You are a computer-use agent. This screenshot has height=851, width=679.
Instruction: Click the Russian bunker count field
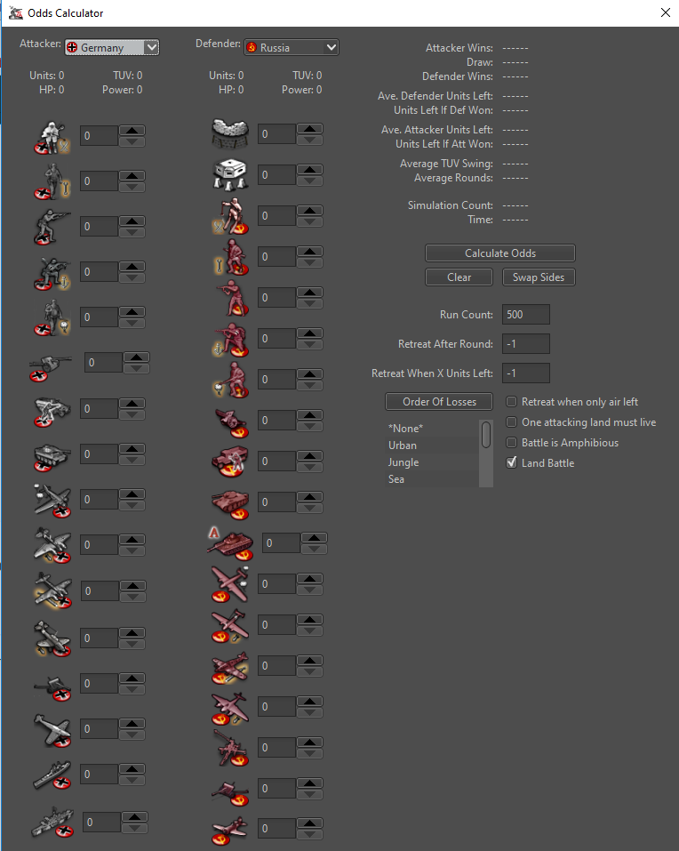point(276,175)
